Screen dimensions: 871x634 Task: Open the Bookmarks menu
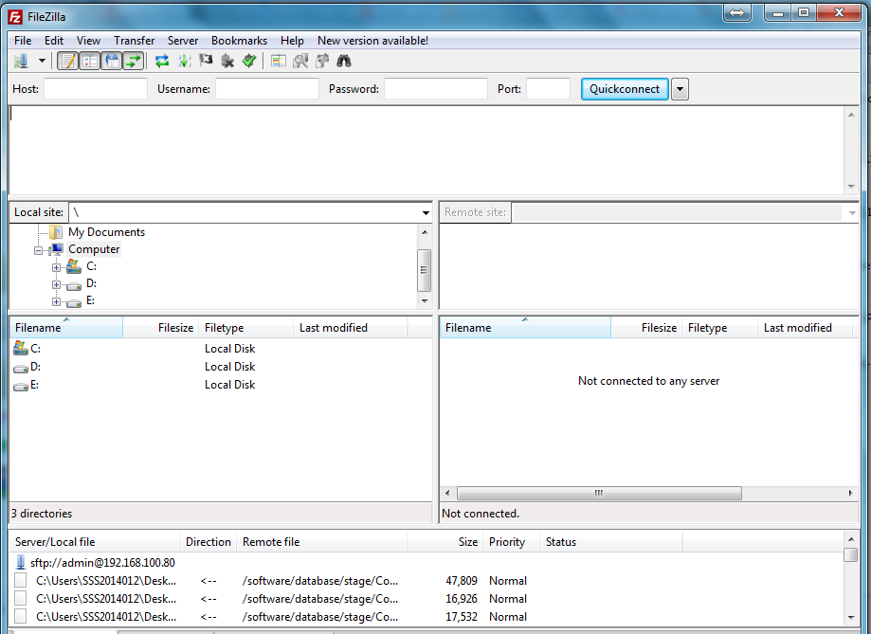coord(239,41)
